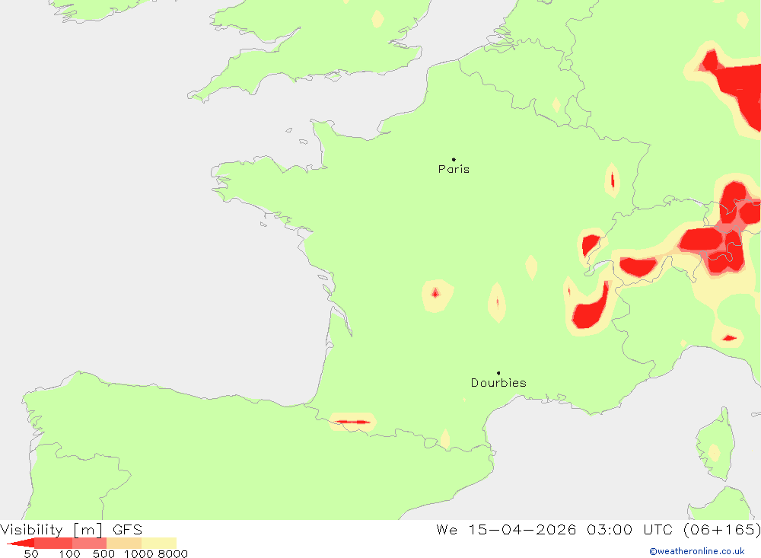Pick the red 50-100 legend swatch
Screen dimensions: 761x558
(x=53, y=543)
